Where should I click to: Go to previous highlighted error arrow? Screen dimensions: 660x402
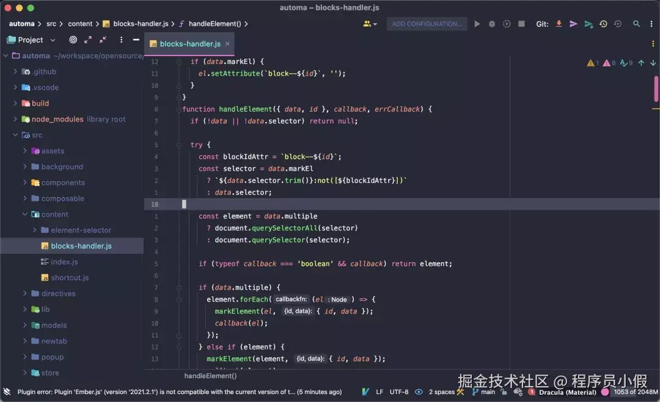pos(641,63)
